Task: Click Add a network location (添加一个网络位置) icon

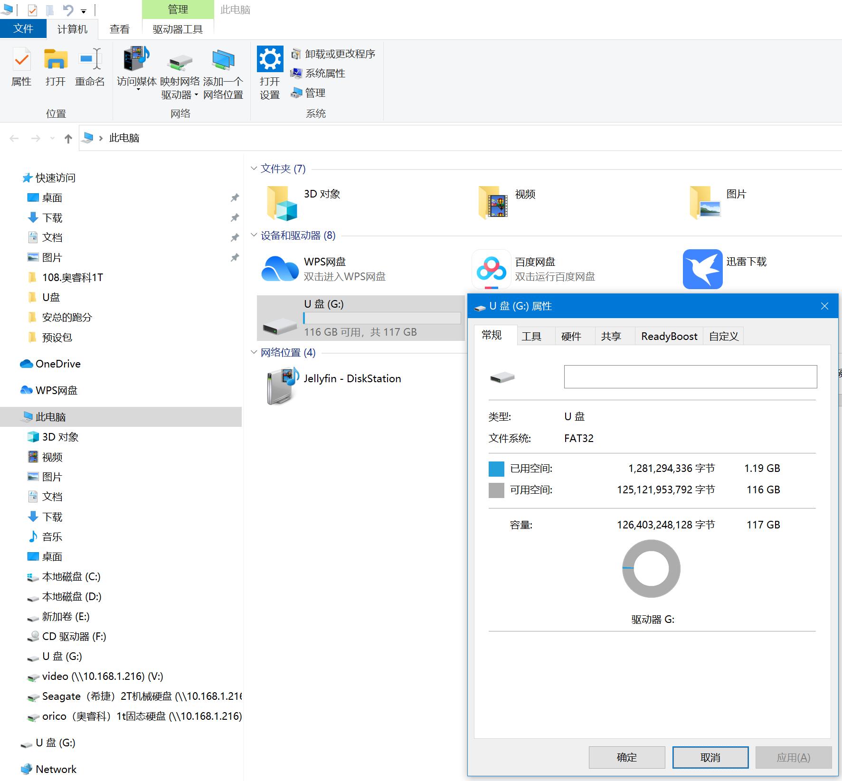Action: tap(223, 60)
